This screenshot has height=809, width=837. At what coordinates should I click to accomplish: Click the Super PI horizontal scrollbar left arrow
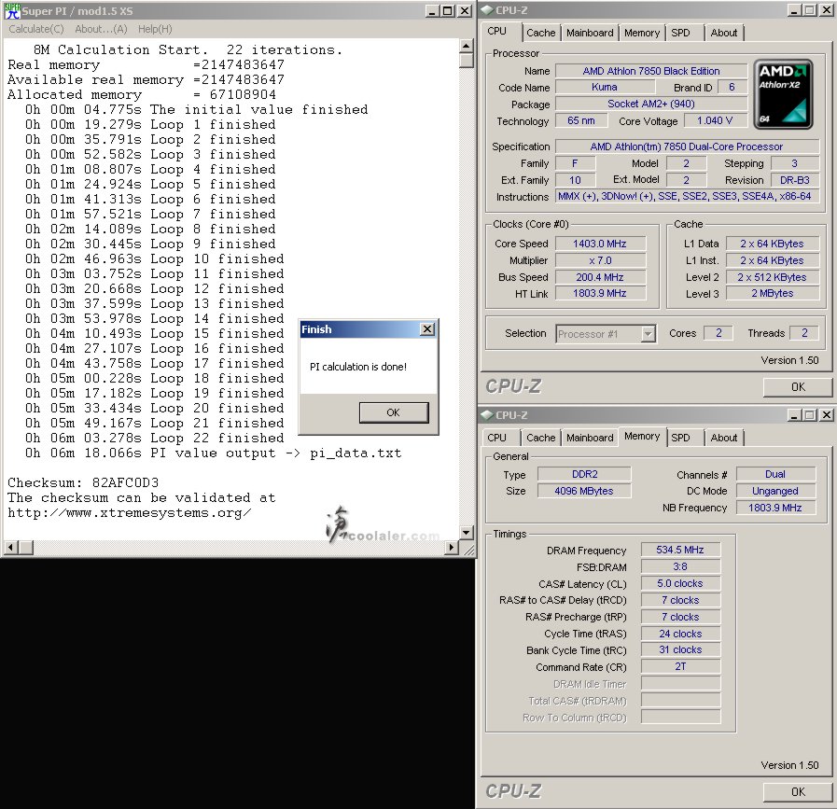[10, 547]
